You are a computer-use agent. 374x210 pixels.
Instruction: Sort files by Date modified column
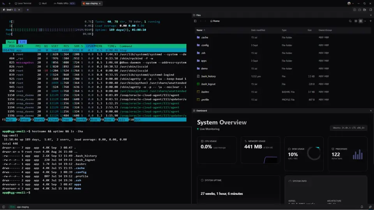(x=258, y=30)
